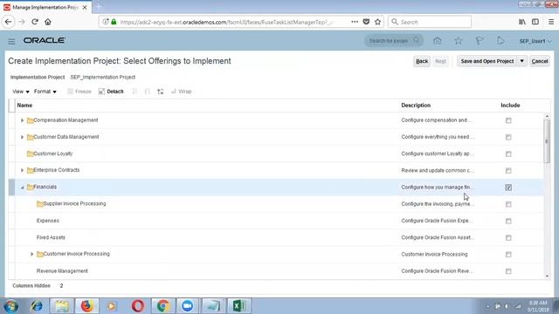The width and height of the screenshot is (559, 314).
Task: Click the Oracle logo
Action: pyautogui.click(x=45, y=41)
